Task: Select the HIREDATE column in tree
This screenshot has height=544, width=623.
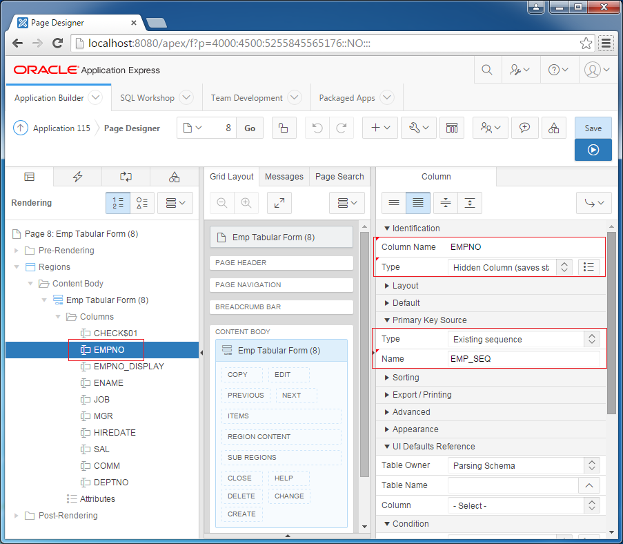Action: point(115,433)
